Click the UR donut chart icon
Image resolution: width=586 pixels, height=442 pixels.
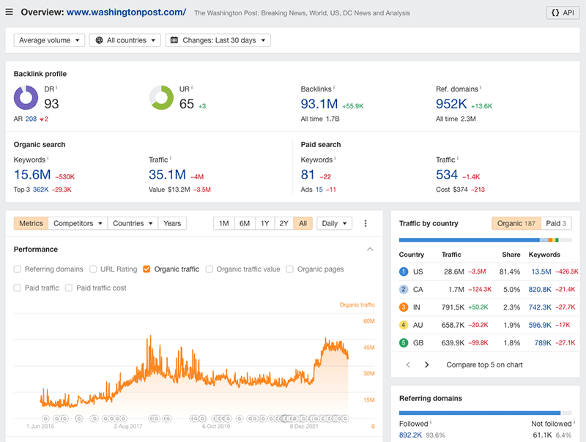tap(161, 98)
